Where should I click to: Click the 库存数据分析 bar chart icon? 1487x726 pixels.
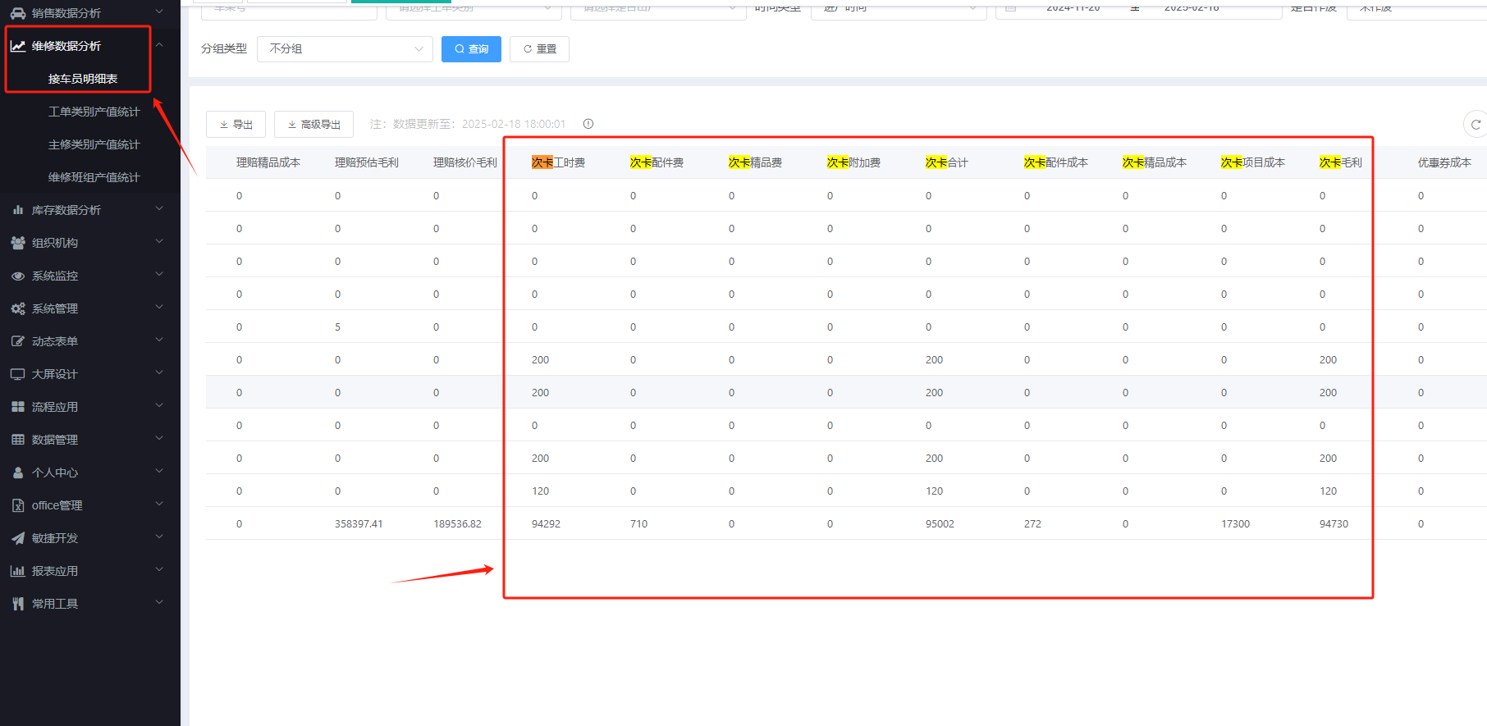17,210
